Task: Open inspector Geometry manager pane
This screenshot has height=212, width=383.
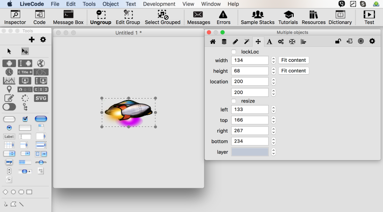Action: (x=292, y=42)
